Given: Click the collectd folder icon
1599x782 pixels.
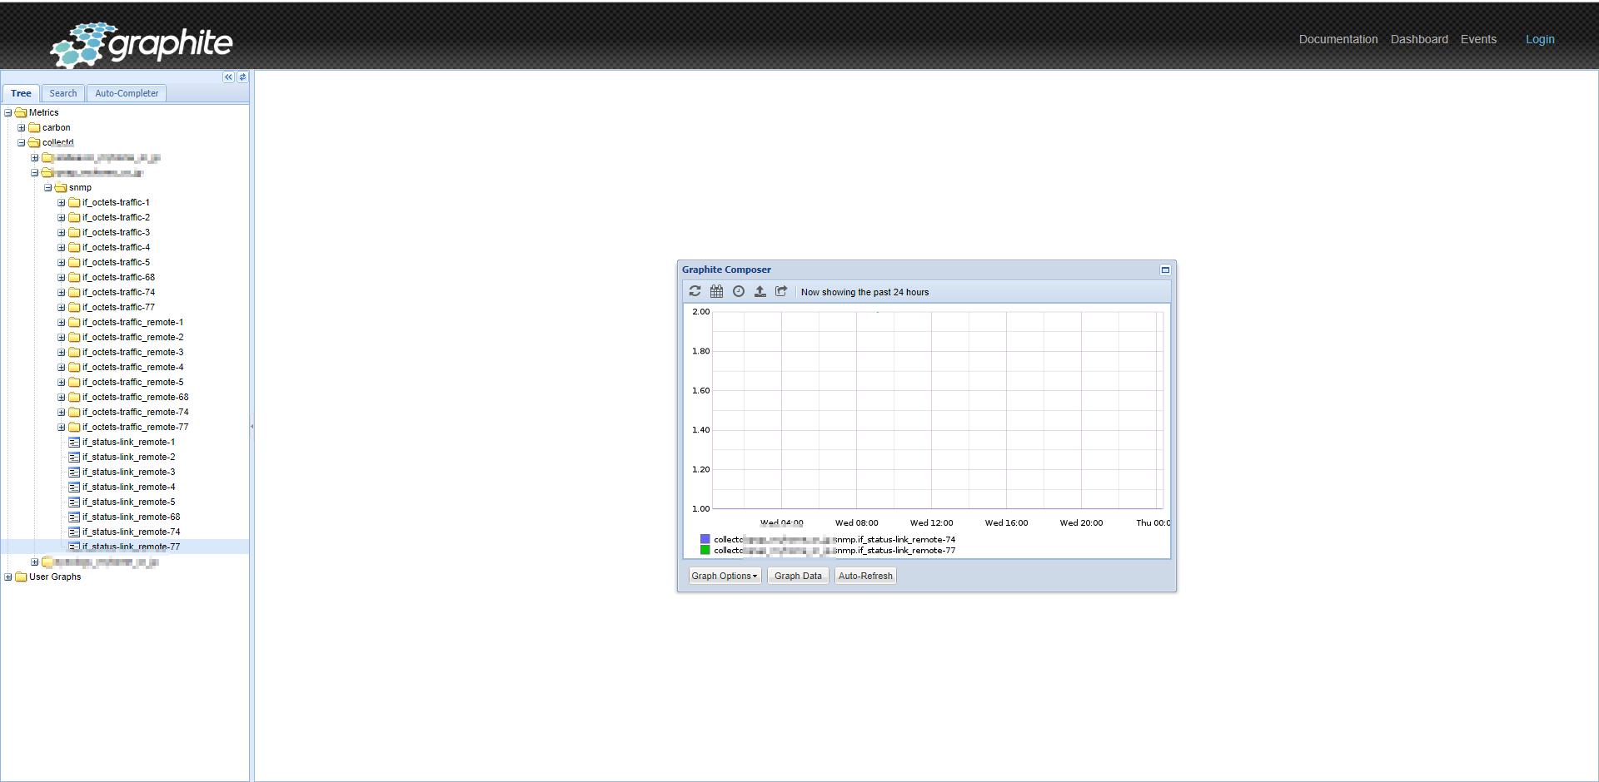Looking at the screenshot, I should pos(34,142).
